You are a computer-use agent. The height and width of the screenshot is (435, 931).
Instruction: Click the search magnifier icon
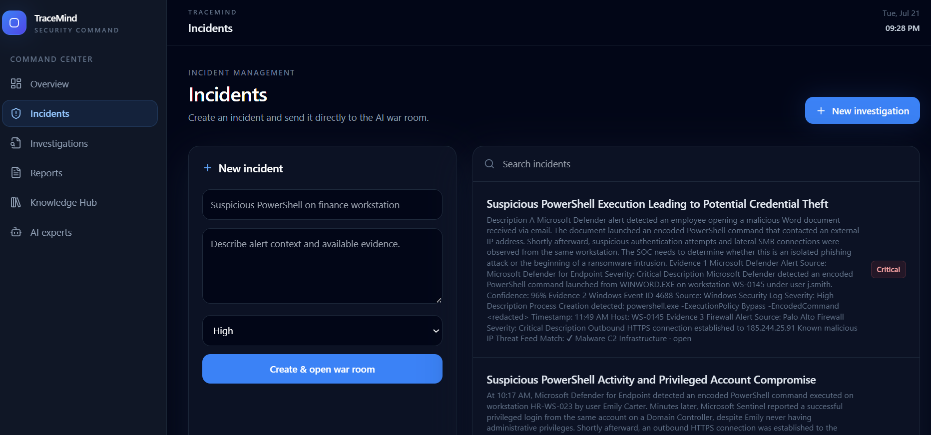tap(489, 164)
